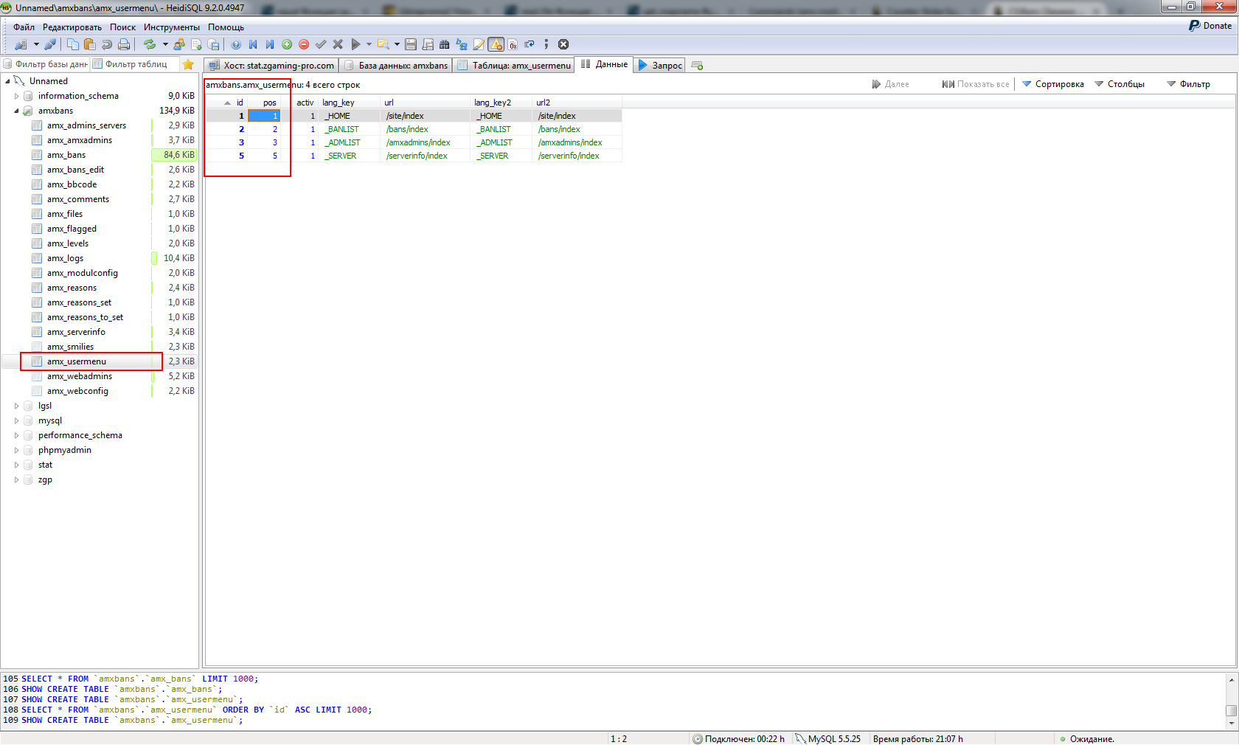Toggle the Сортировка sorting option
Viewport: 1239px width, 745px height.
[1052, 84]
